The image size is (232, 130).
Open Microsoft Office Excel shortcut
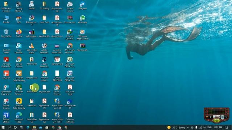point(70,62)
